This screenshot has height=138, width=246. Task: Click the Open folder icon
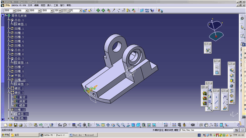(10, 125)
